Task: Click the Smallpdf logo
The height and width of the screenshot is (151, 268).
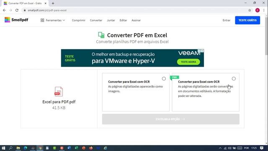Action: pos(16,20)
